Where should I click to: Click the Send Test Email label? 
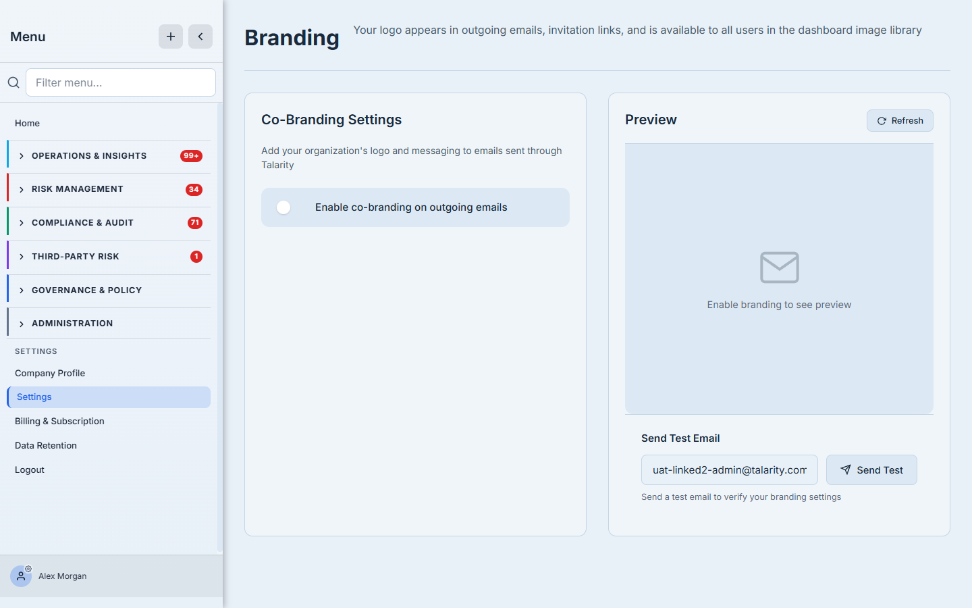tap(680, 438)
